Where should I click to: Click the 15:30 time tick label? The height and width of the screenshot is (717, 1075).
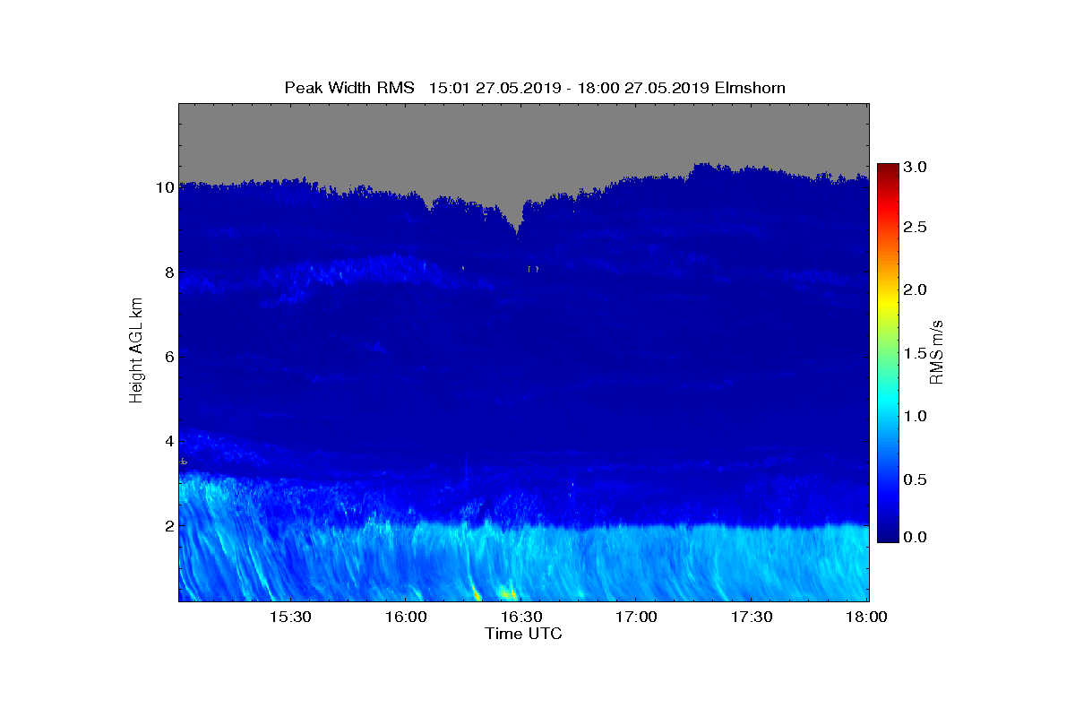(290, 618)
